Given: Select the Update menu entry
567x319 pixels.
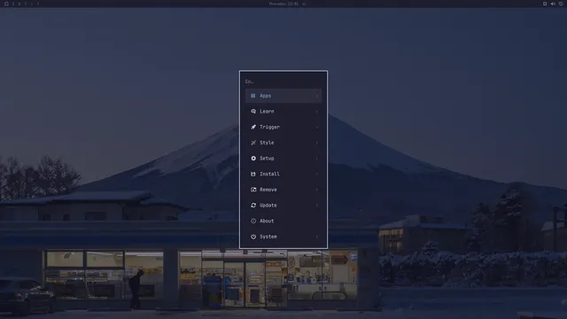Looking at the screenshot, I should click(283, 206).
